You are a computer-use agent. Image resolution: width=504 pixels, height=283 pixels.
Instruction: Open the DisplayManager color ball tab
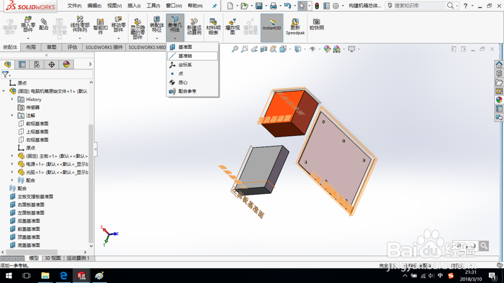coord(67,64)
